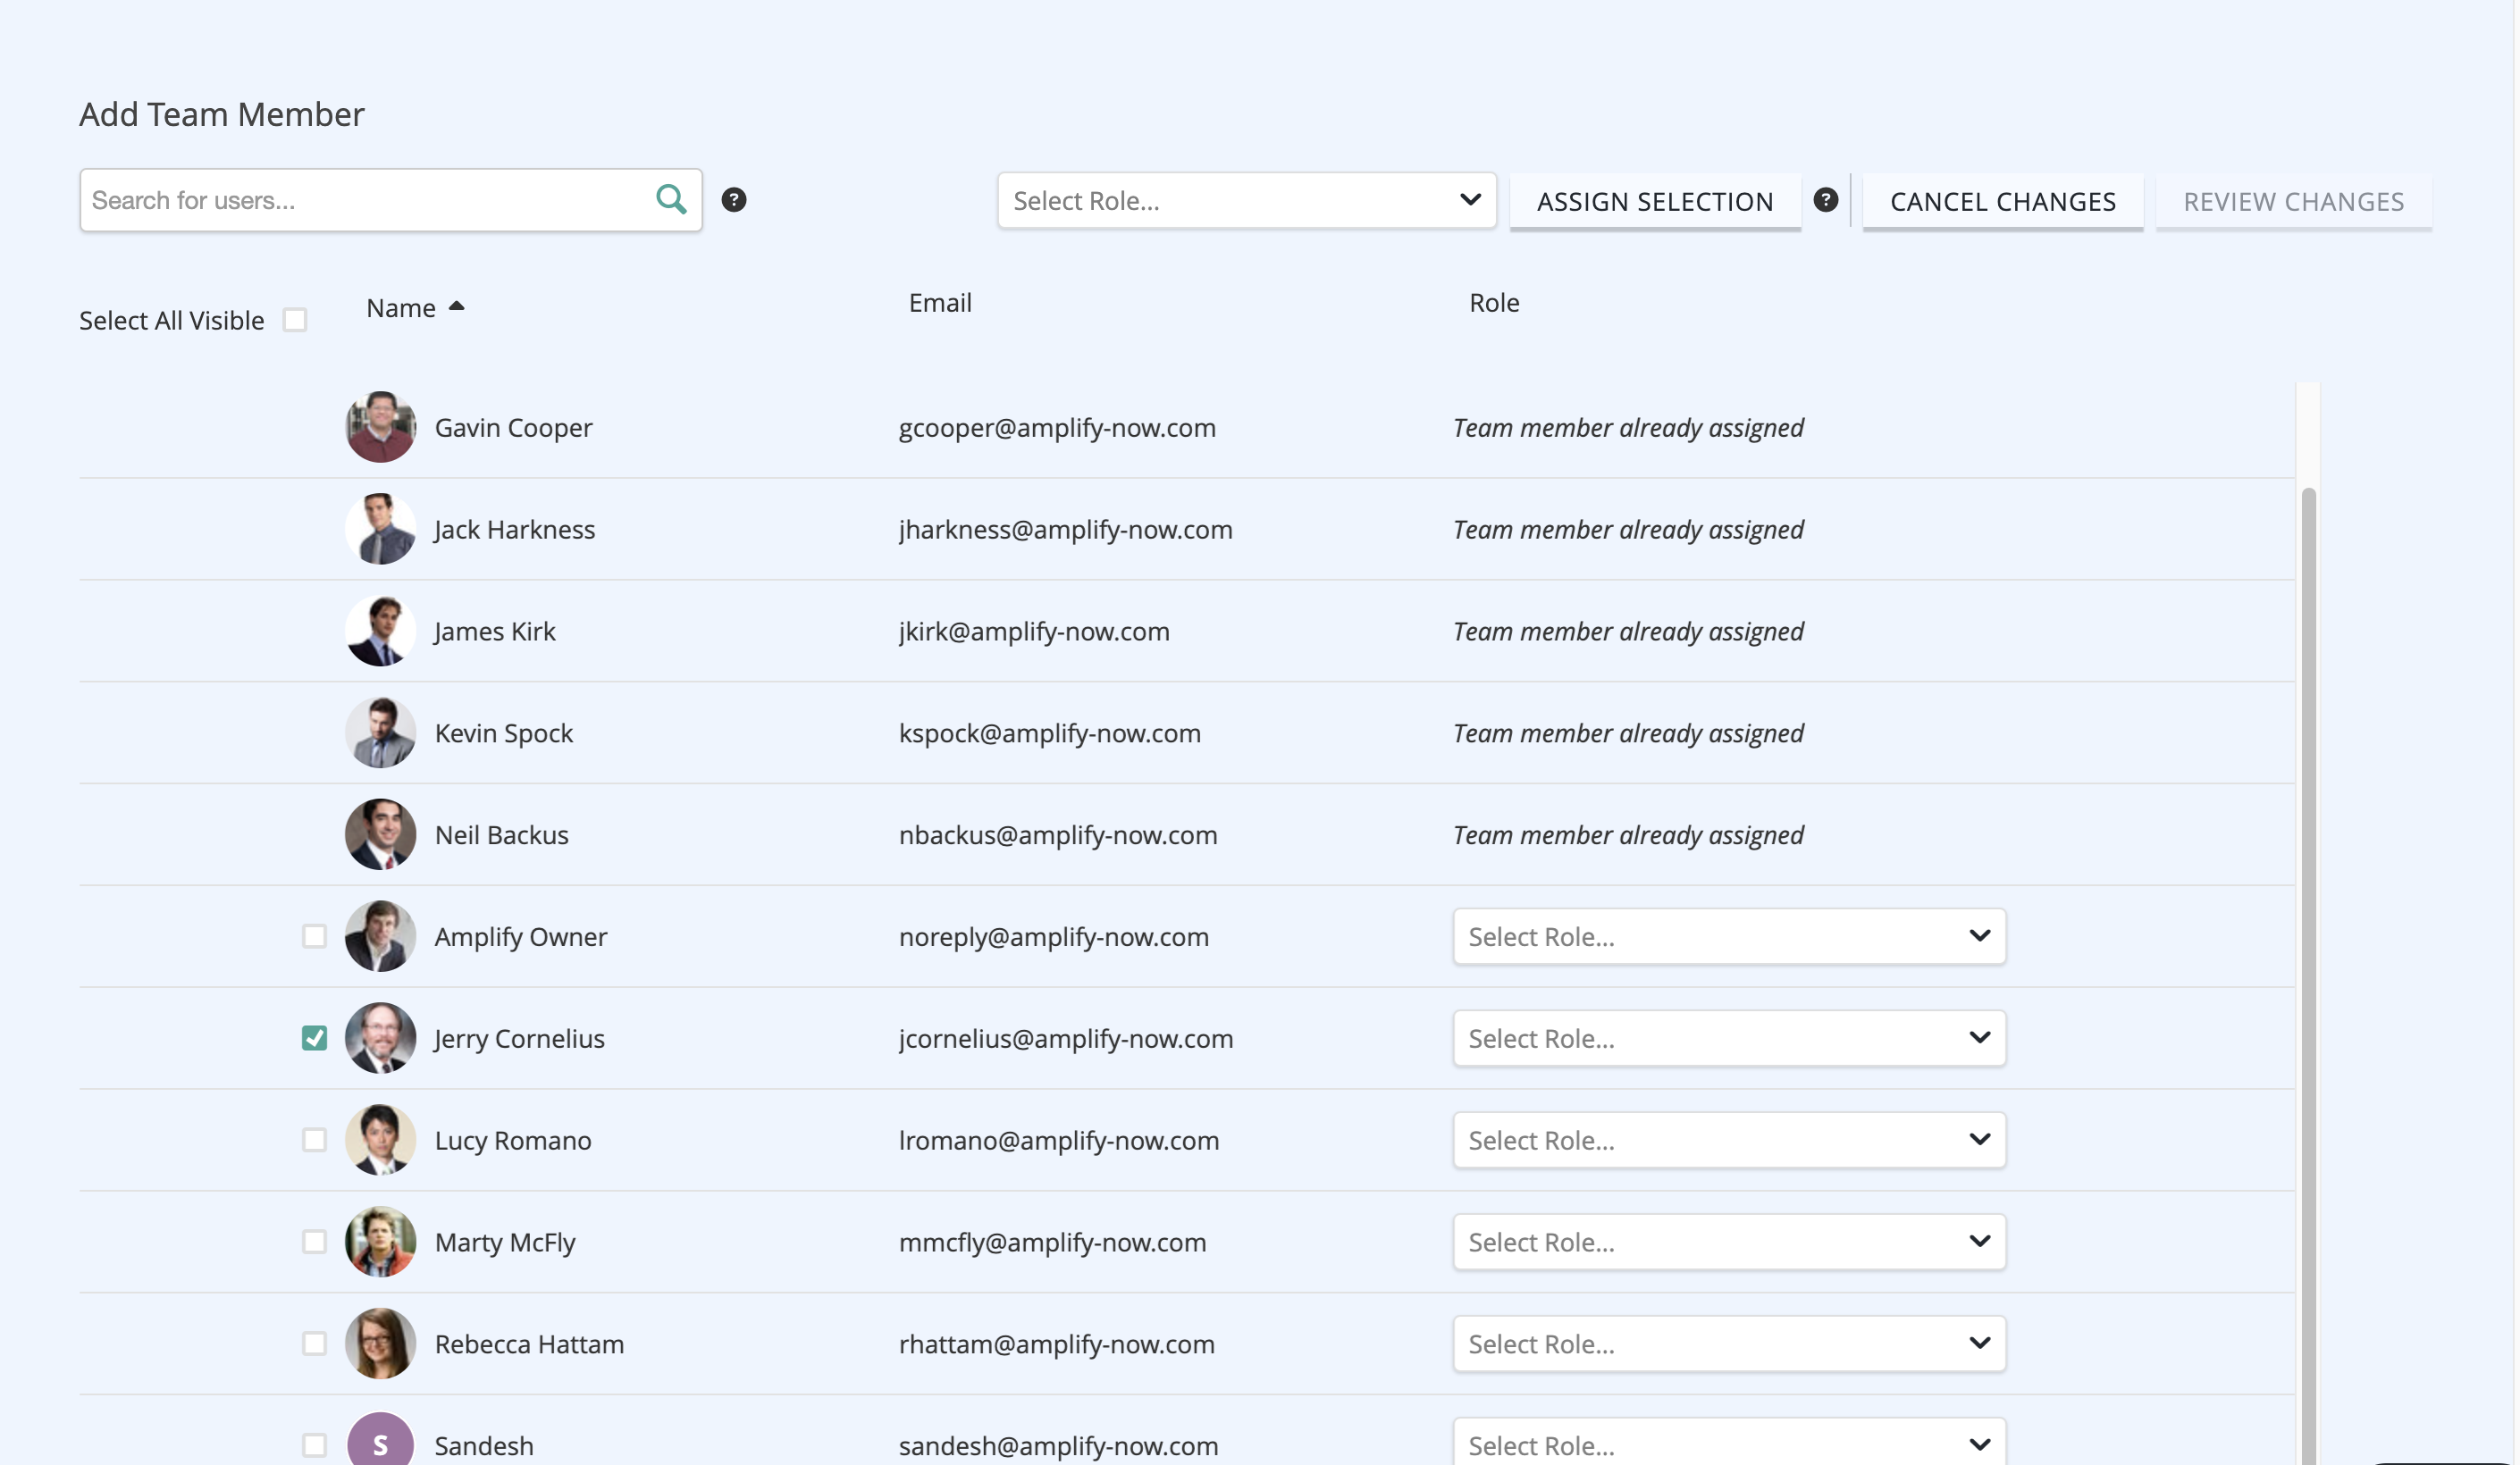2520x1465 pixels.
Task: Click the Cancel Changes button
Action: click(2003, 202)
